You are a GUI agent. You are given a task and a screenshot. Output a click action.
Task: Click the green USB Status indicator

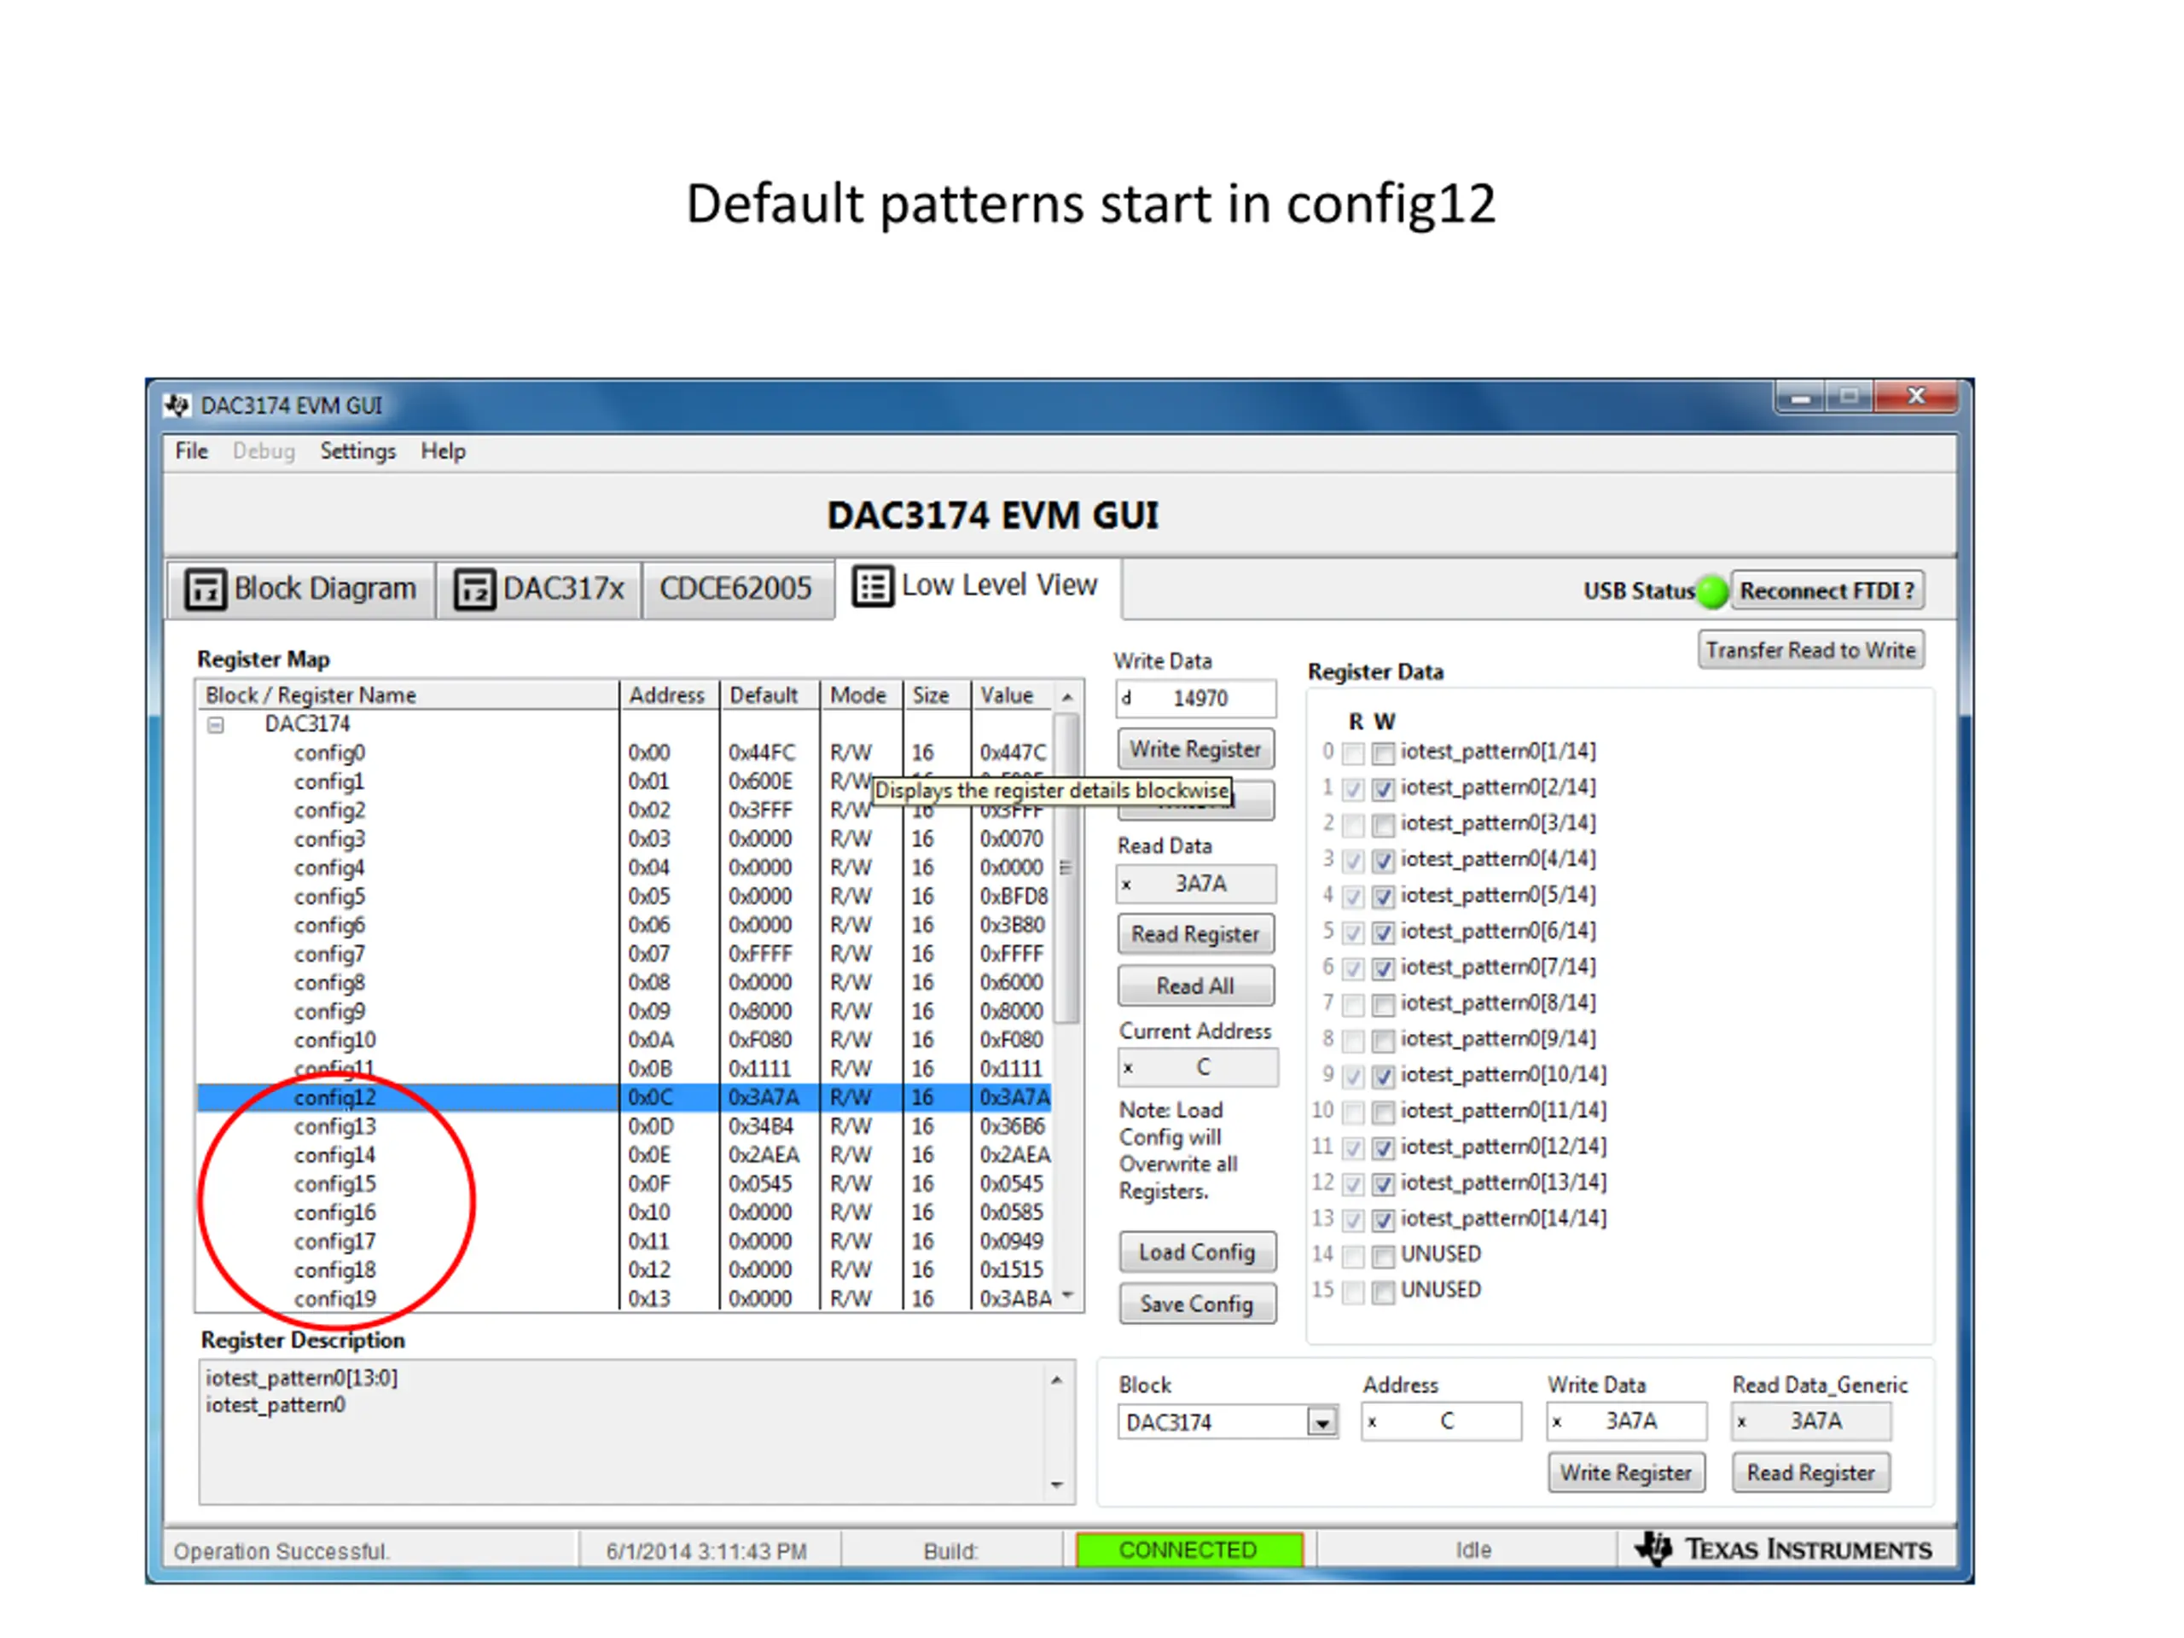(x=1713, y=590)
